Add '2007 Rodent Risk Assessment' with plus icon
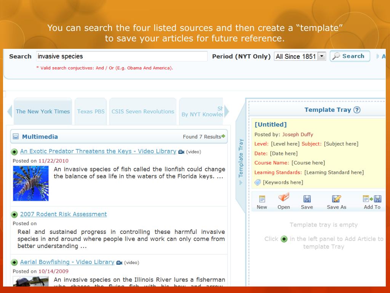Image resolution: width=390 pixels, height=293 pixels. (14, 214)
